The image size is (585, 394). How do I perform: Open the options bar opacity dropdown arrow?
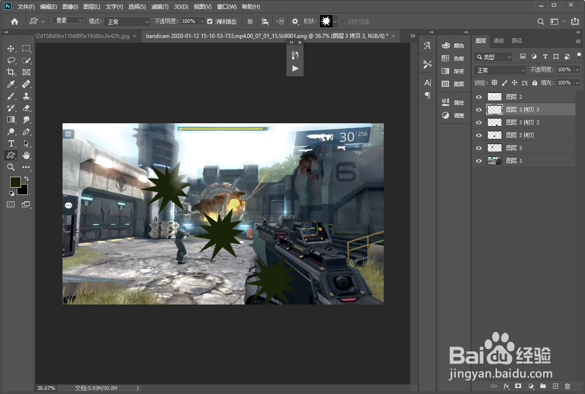click(x=202, y=21)
